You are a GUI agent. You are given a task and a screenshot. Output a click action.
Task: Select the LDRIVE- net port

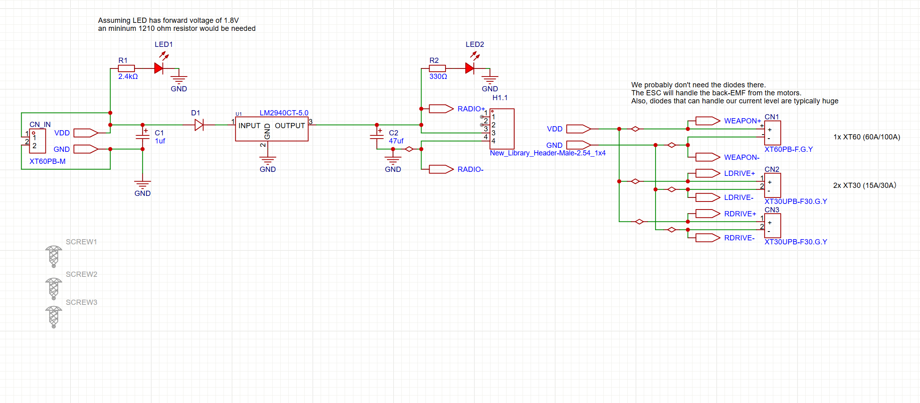point(708,197)
